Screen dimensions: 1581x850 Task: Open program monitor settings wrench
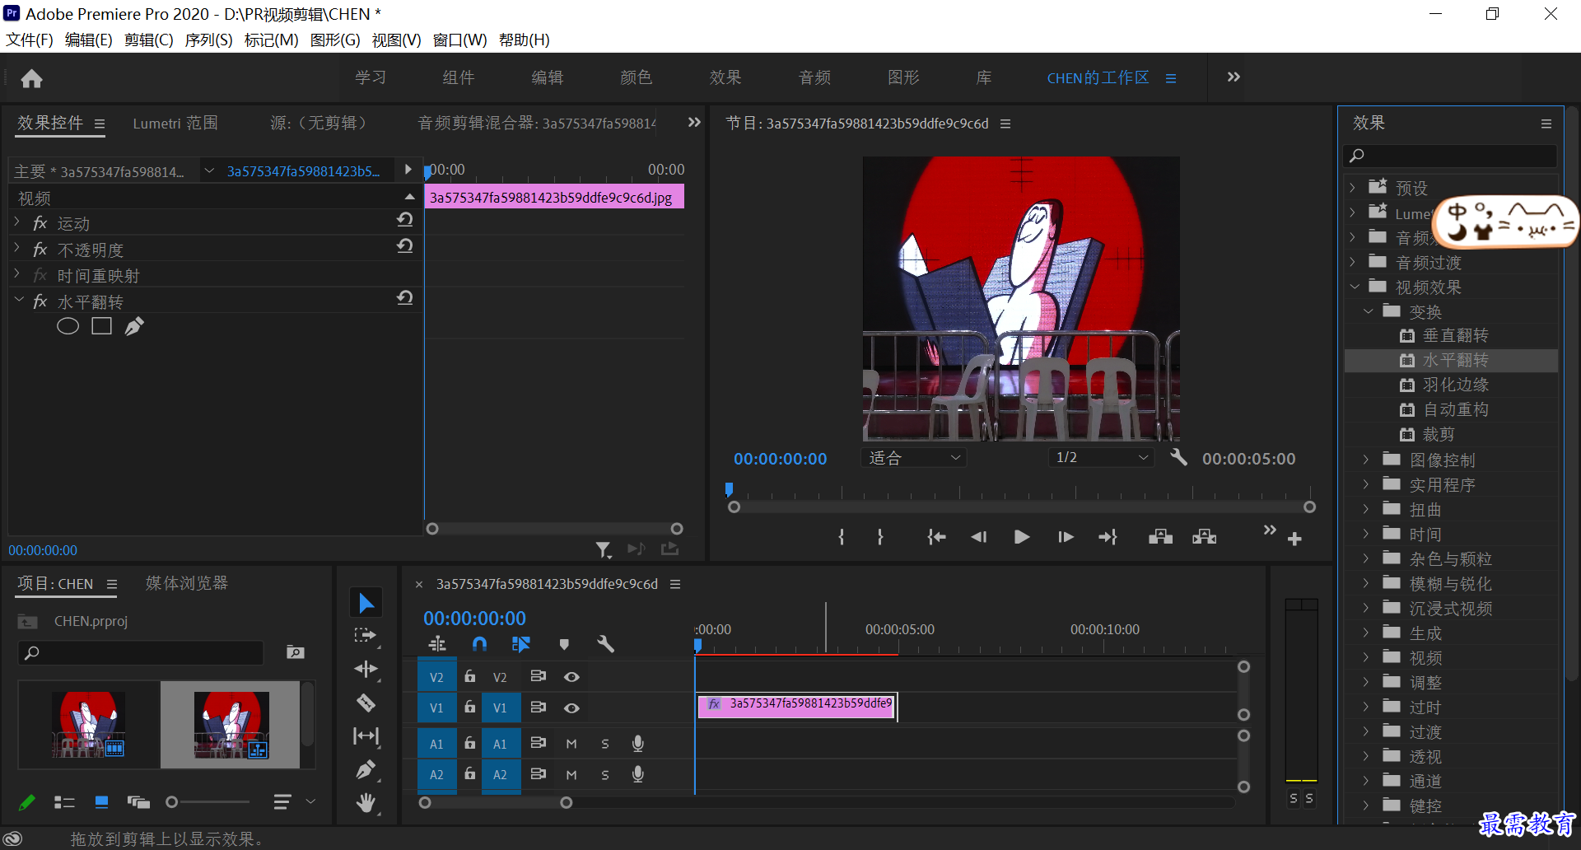coord(1178,457)
